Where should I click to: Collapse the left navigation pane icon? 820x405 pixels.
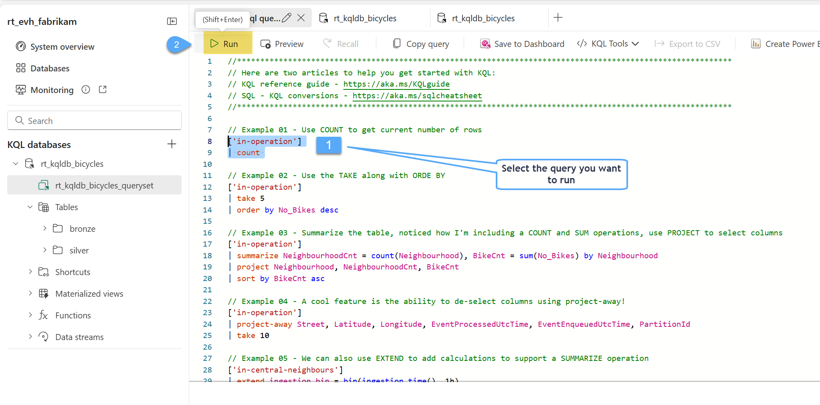point(172,21)
